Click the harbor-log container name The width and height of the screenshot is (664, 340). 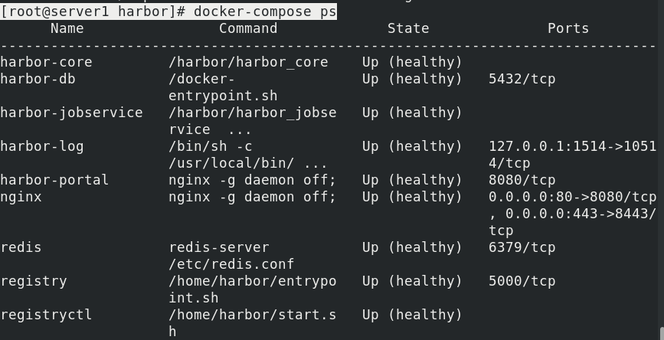42,146
